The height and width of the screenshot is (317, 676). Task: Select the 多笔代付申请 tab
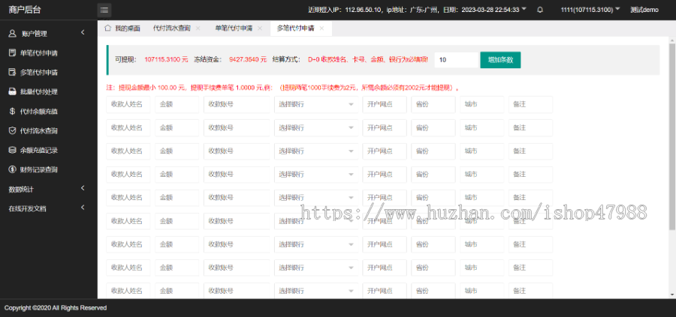[x=295, y=28]
